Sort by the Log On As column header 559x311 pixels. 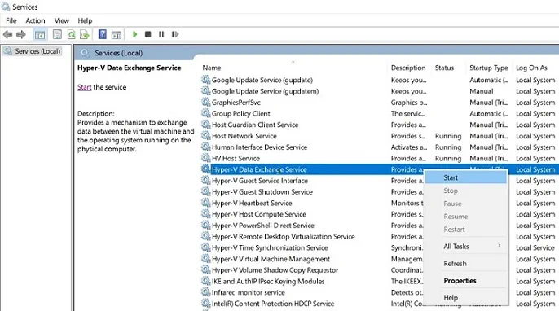[x=531, y=68]
